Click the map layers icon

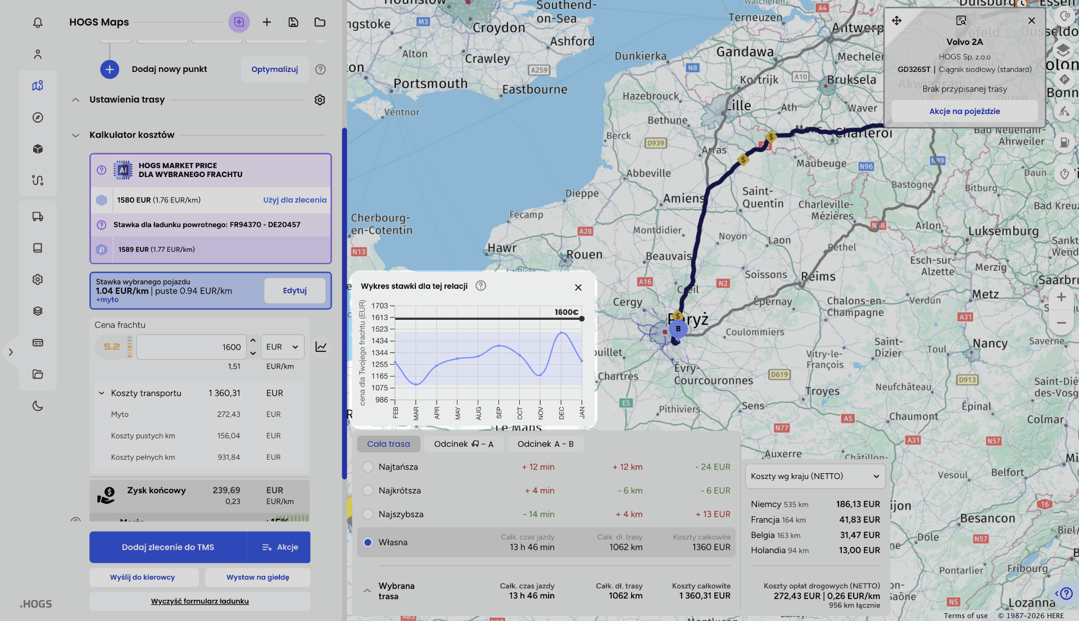(1062, 51)
